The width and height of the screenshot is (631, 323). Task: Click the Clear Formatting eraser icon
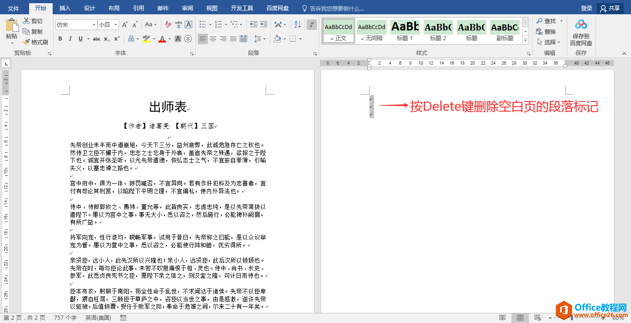pos(168,24)
